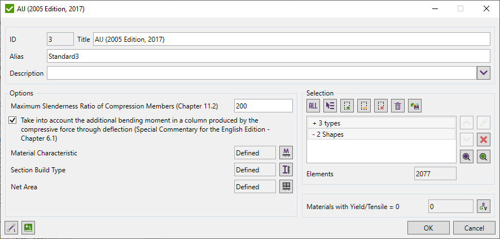The height and width of the screenshot is (239, 500).
Task: Open Material Characteristic settings icon
Action: tap(286, 153)
